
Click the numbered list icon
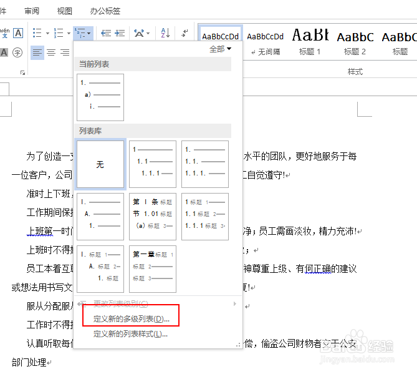tap(59, 33)
